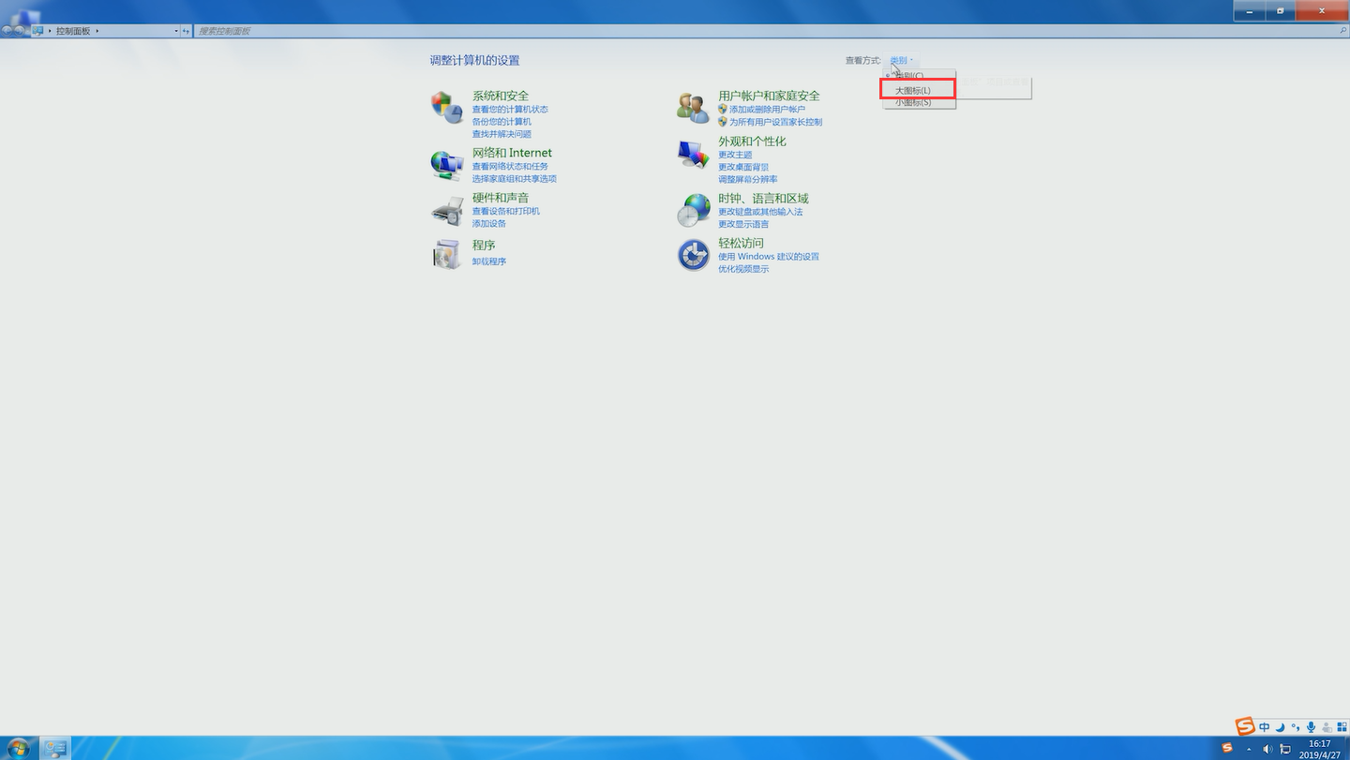Screen dimensions: 1350x760
Task: Open the Windows Start orb
Action: click(x=18, y=748)
